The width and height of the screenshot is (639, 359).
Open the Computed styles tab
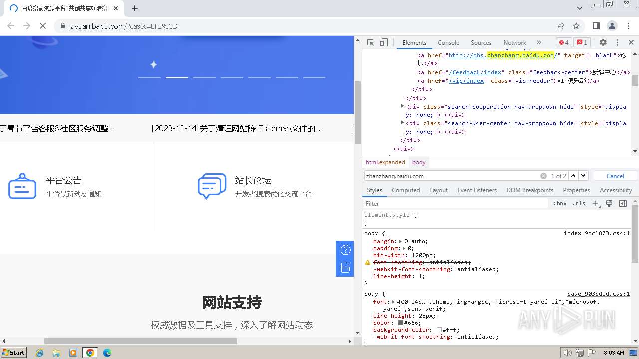pyautogui.click(x=406, y=190)
